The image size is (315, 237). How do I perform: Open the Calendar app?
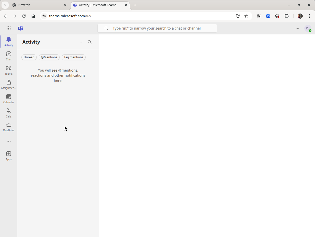tap(9, 99)
